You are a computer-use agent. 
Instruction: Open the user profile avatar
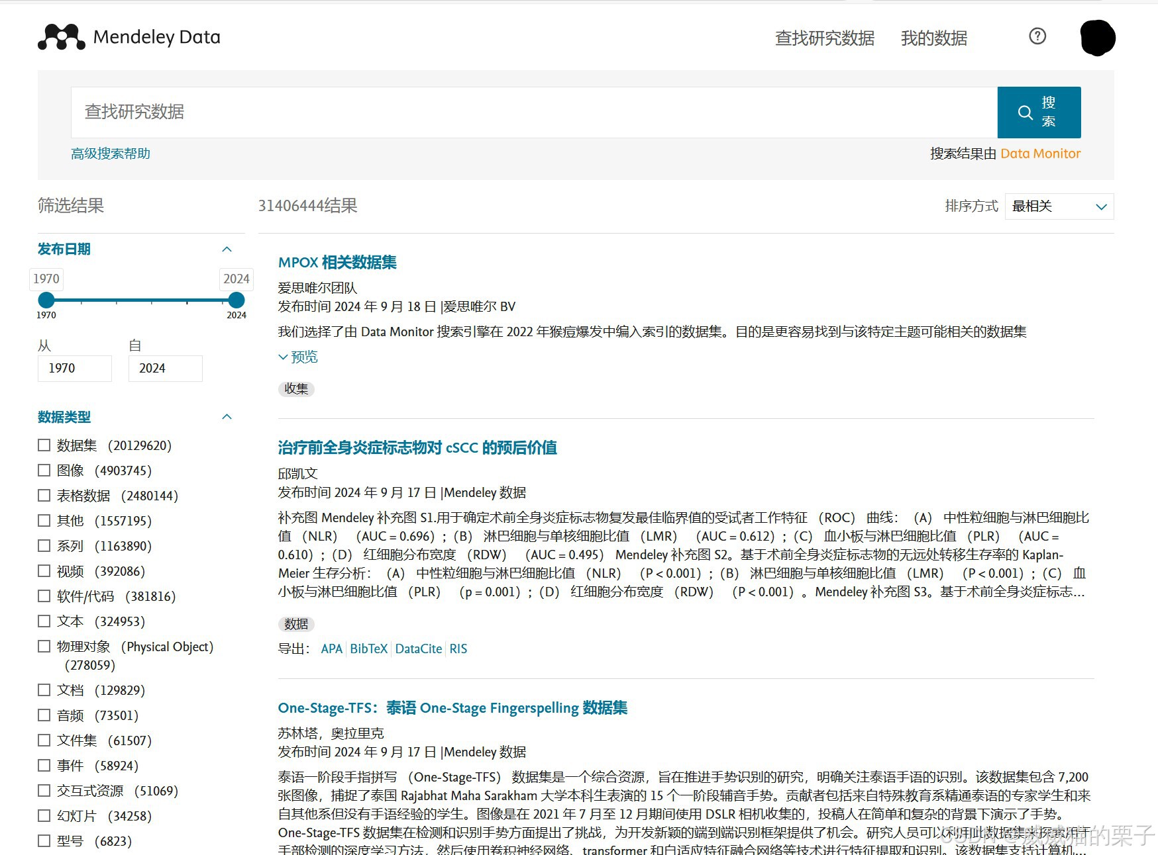click(x=1098, y=38)
